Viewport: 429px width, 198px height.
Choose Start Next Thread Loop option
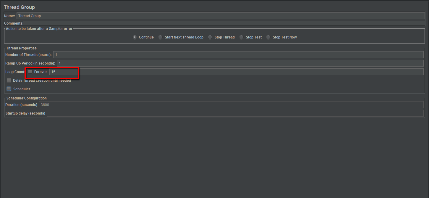coord(161,37)
